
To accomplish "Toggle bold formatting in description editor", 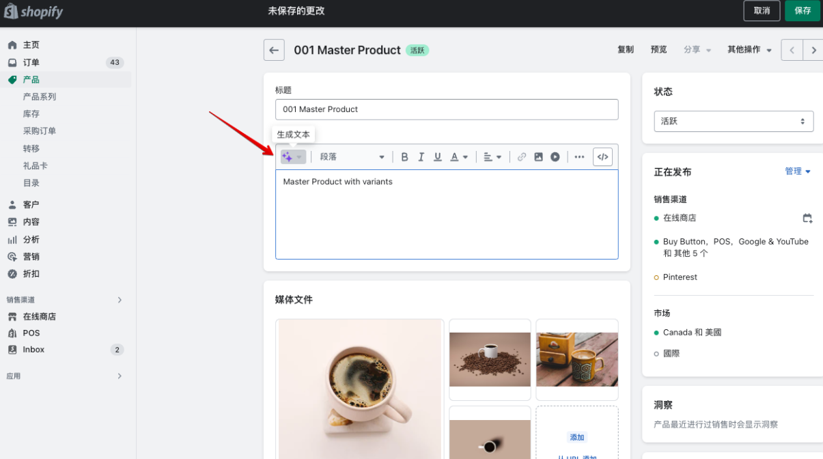I will 404,157.
